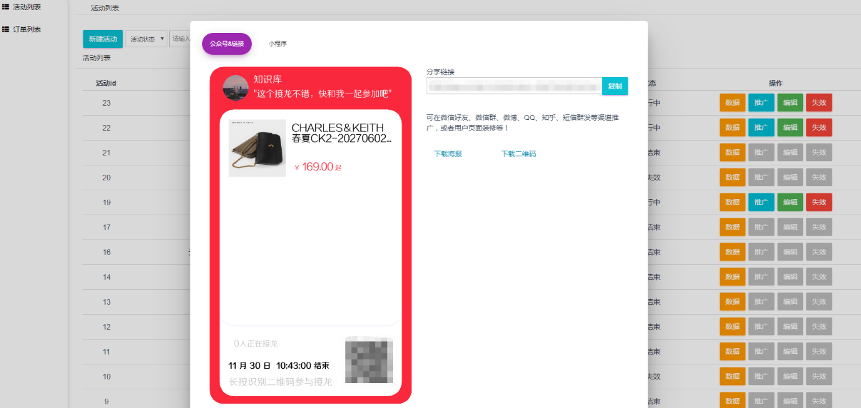Viewport: 861px width, 408px height.
Task: Click 编辑 for activity 19
Action: (x=789, y=202)
